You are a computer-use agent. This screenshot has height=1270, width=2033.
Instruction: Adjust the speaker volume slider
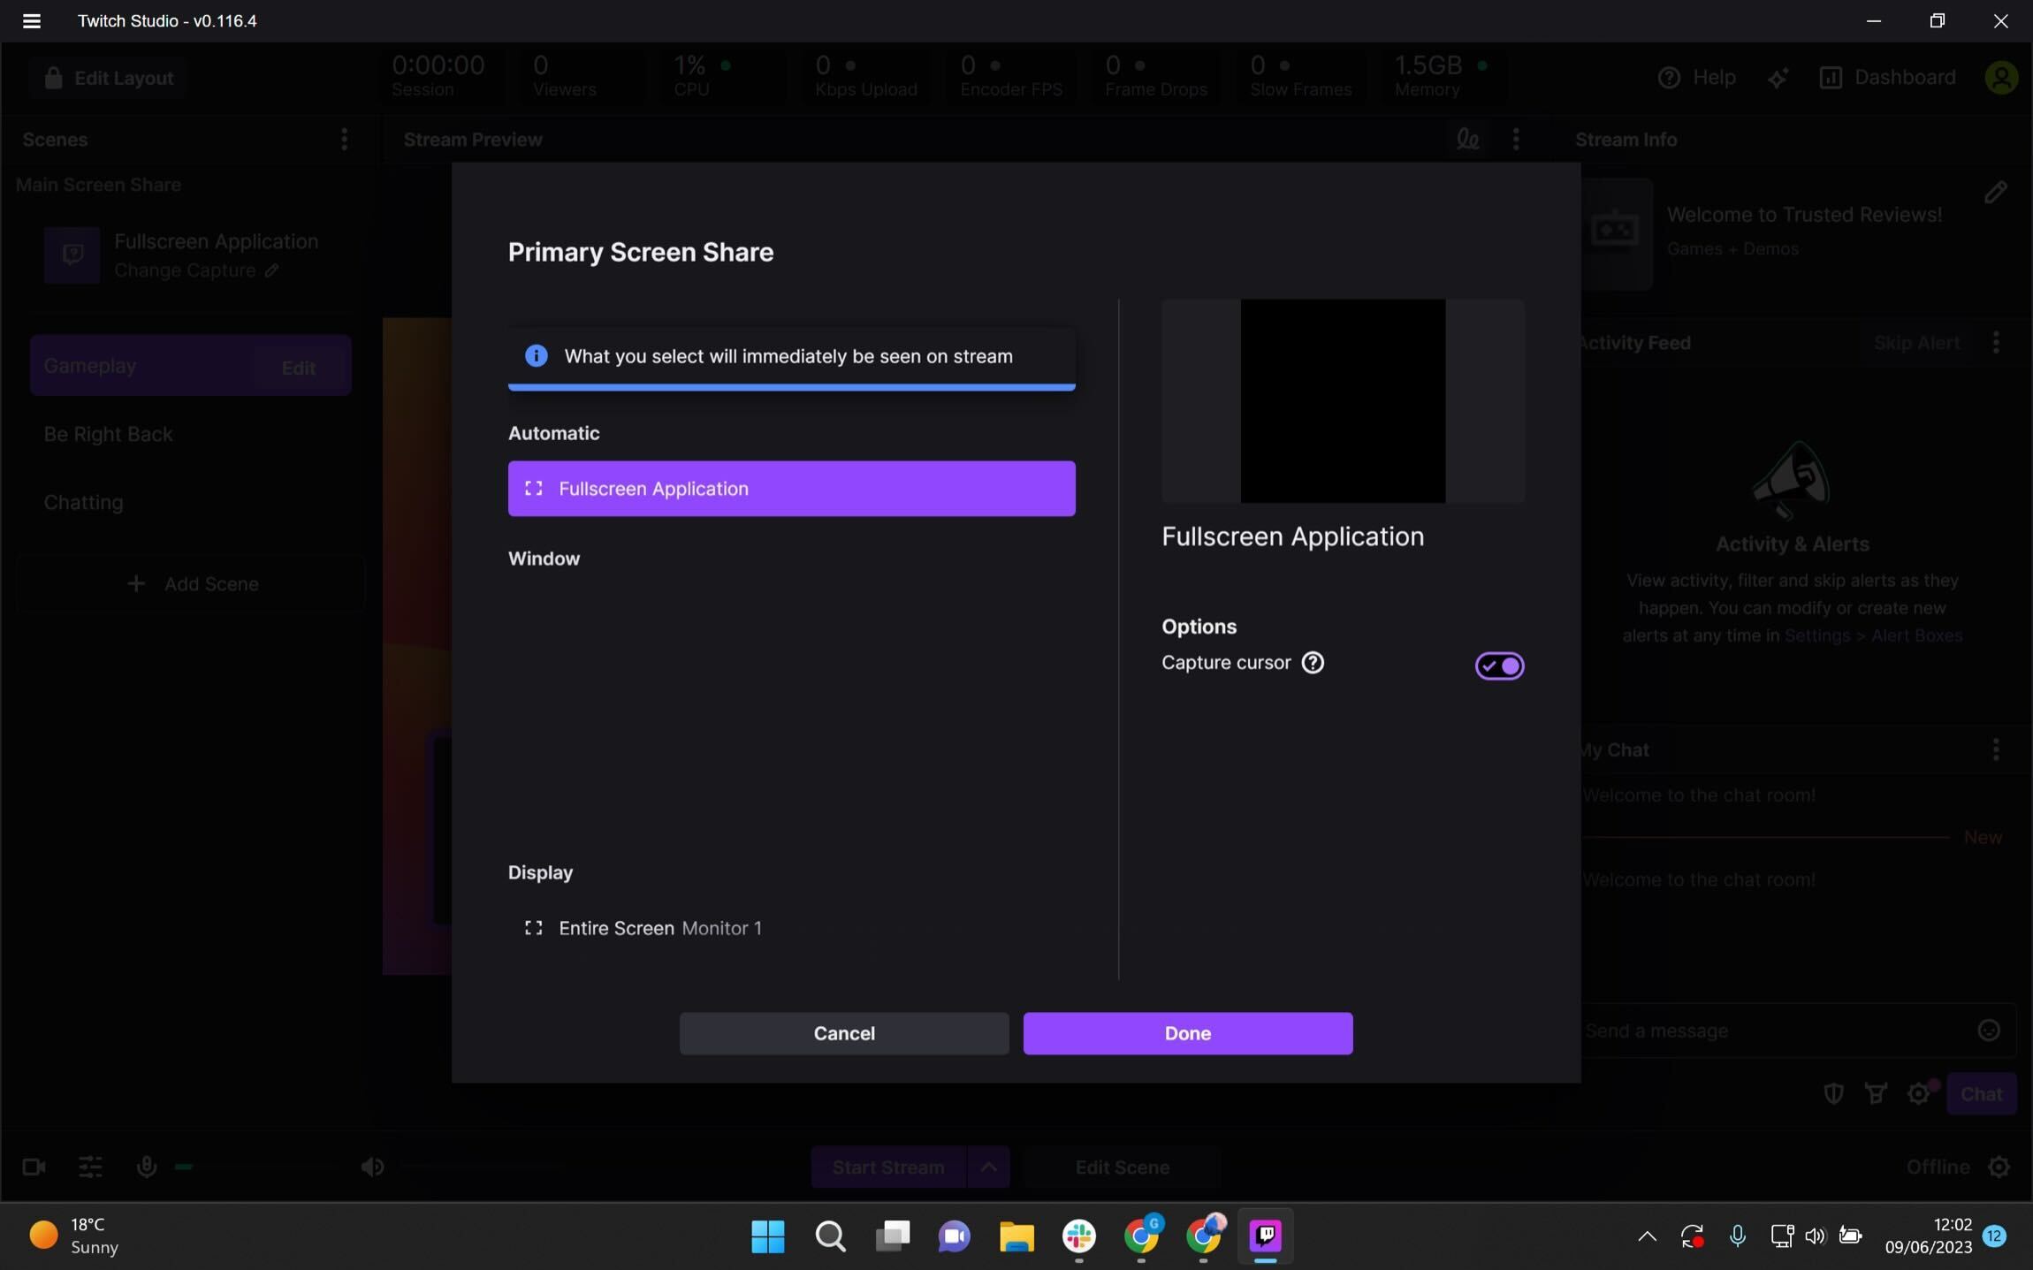tap(482, 1167)
